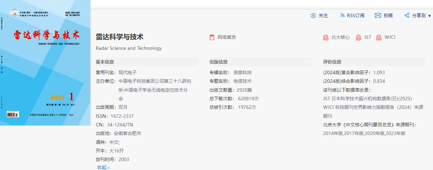Click the medal icon beside WJCI
Viewport: 433px width, 170px height.
379,37
